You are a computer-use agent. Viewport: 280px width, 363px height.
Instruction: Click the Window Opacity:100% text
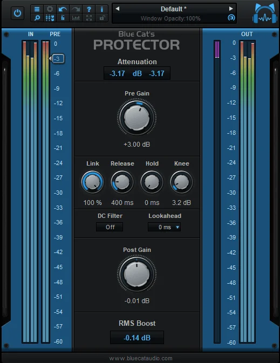click(170, 18)
